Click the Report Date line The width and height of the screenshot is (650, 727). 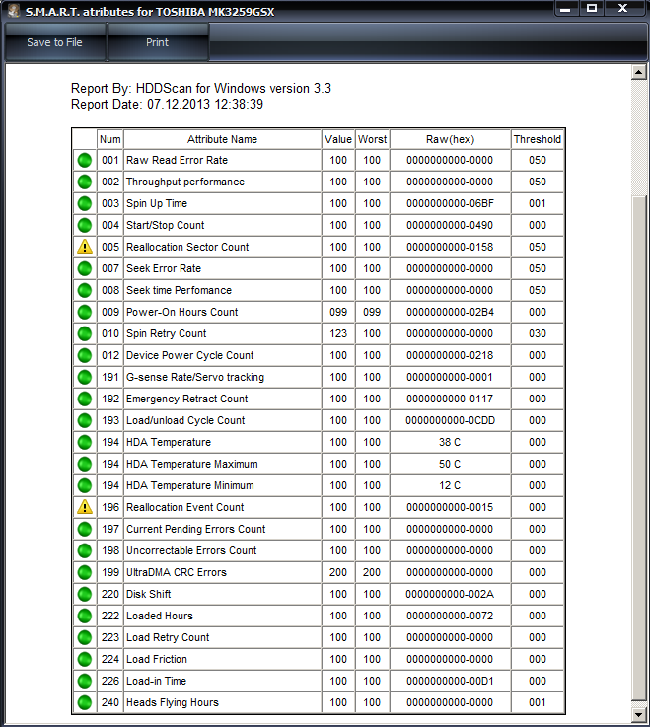[167, 104]
